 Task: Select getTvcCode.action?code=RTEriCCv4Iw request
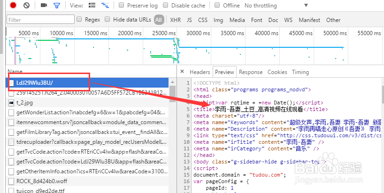pos(88,152)
